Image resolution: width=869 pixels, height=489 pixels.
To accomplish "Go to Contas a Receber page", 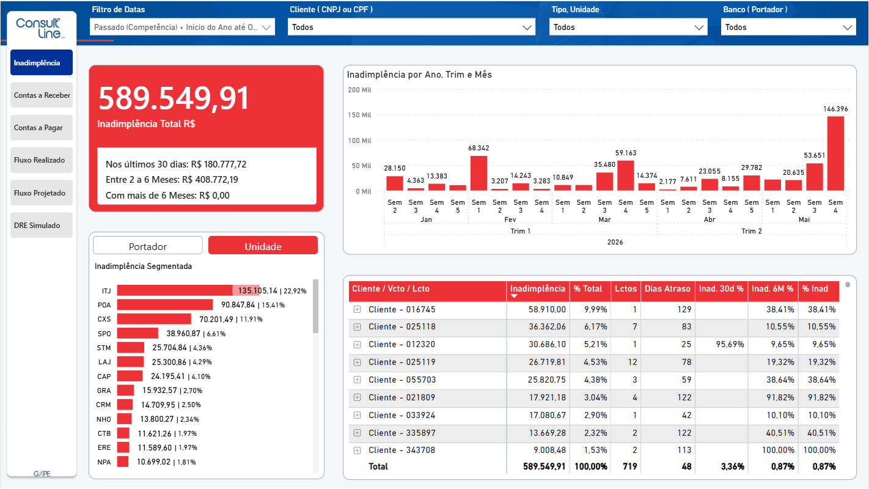I will point(42,95).
